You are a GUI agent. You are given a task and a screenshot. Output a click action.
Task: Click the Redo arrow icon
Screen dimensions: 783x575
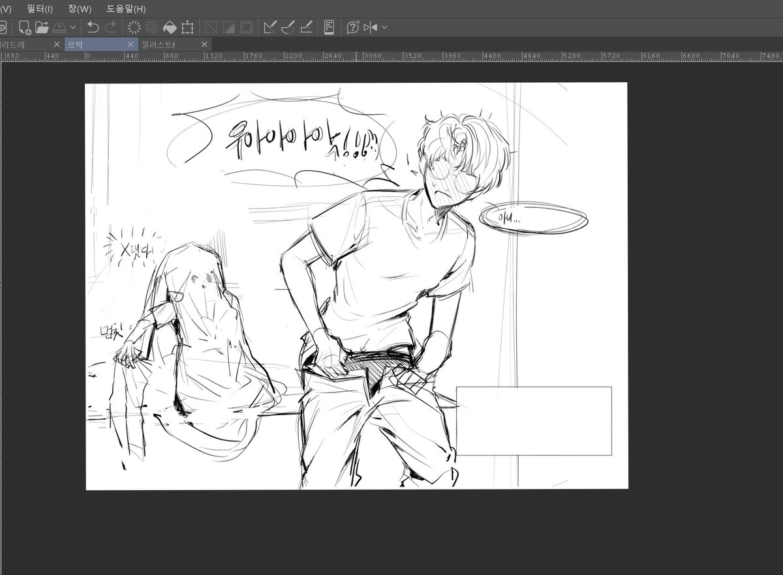pos(110,27)
